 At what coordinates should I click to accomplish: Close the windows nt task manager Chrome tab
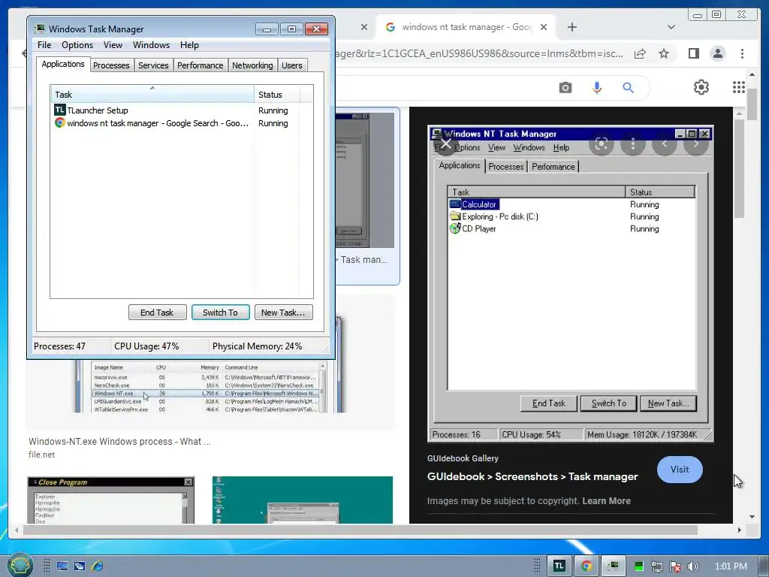click(x=544, y=27)
